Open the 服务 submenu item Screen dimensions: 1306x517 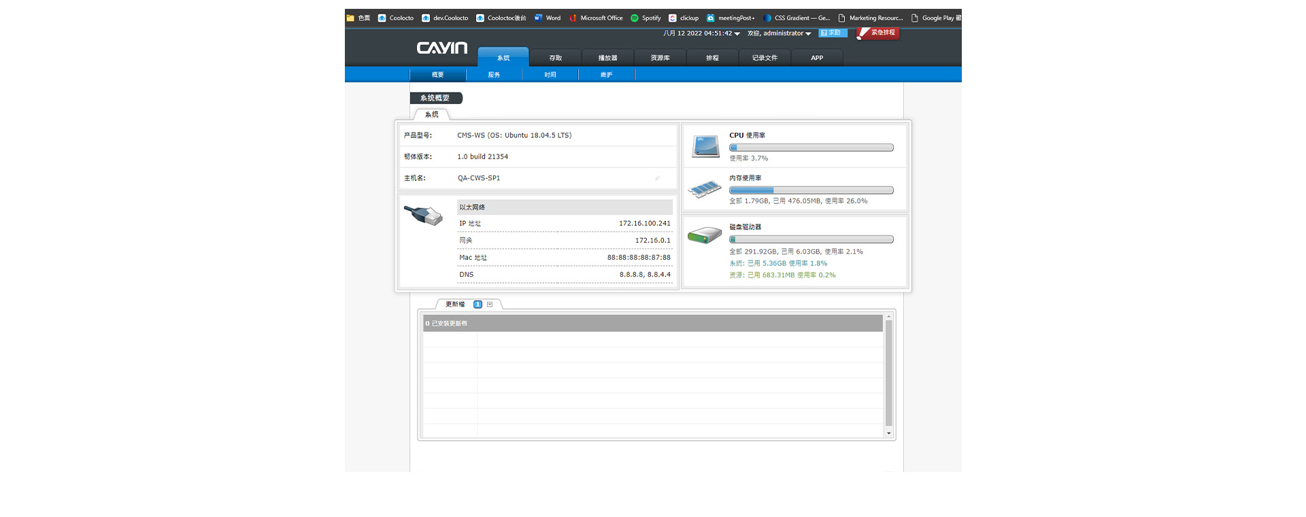tap(494, 74)
